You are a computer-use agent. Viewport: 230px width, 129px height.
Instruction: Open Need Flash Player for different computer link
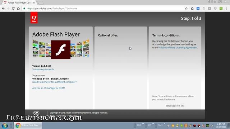coord(54,82)
